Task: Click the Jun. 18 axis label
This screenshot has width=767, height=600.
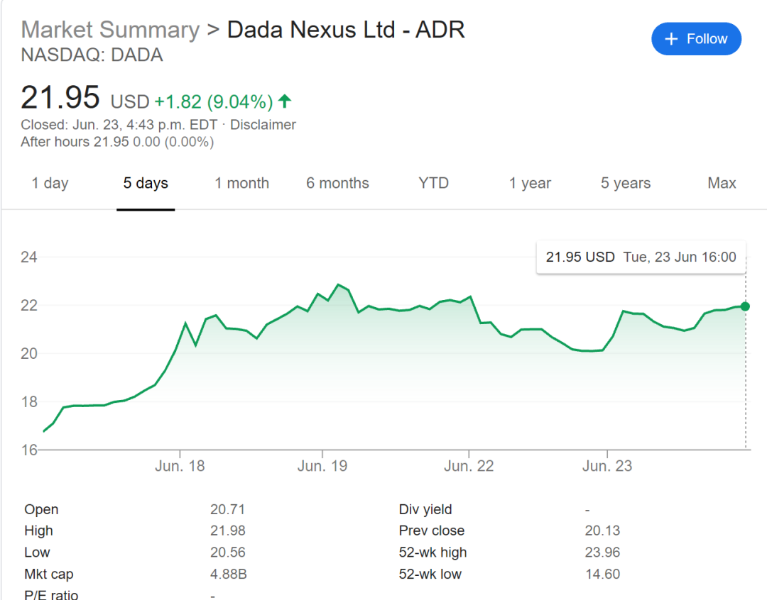Action: (180, 466)
